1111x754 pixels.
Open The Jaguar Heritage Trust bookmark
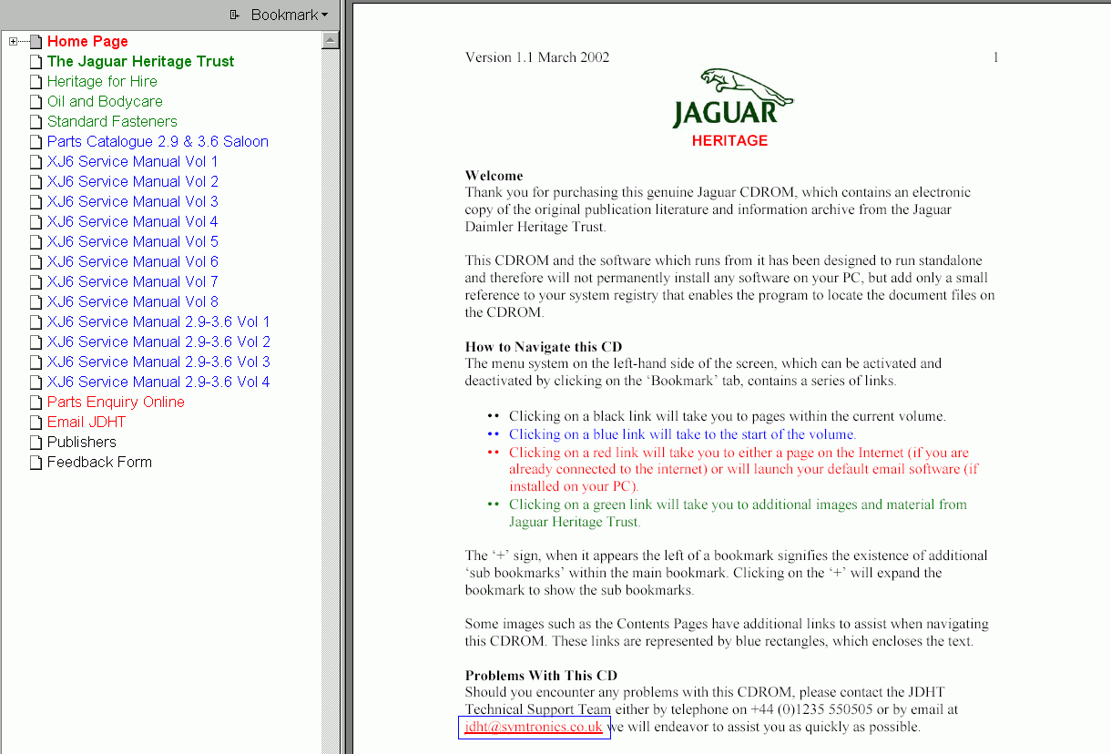(141, 61)
